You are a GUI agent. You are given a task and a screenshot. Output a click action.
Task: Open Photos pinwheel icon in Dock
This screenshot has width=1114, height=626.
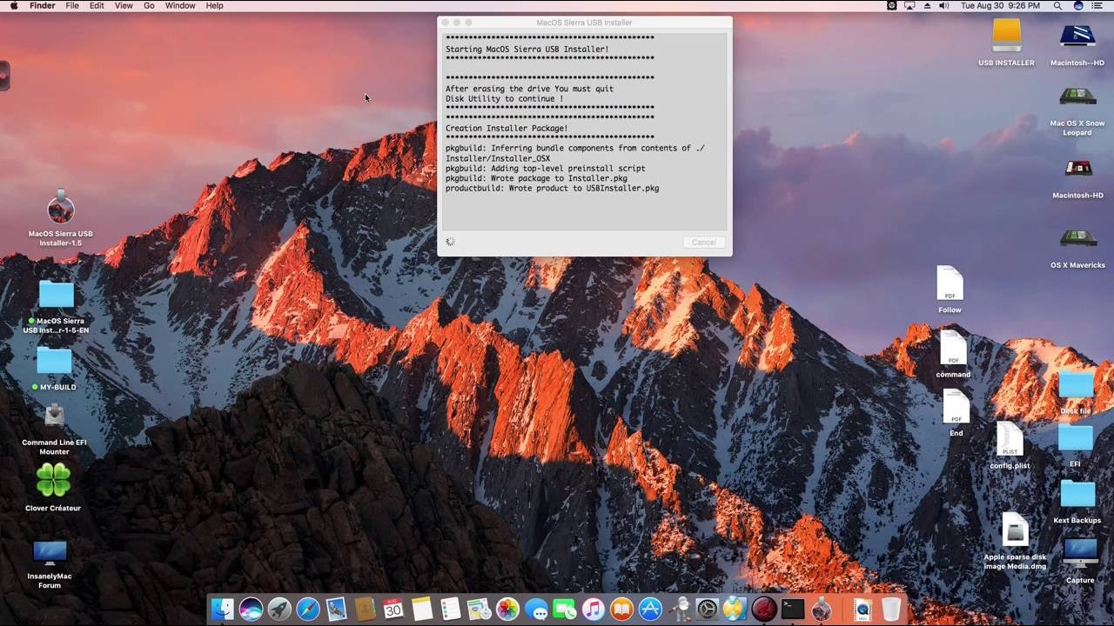click(507, 609)
